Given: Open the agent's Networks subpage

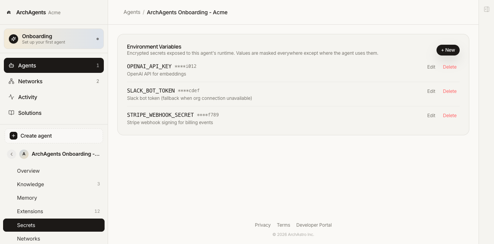Looking at the screenshot, I should tap(54, 239).
